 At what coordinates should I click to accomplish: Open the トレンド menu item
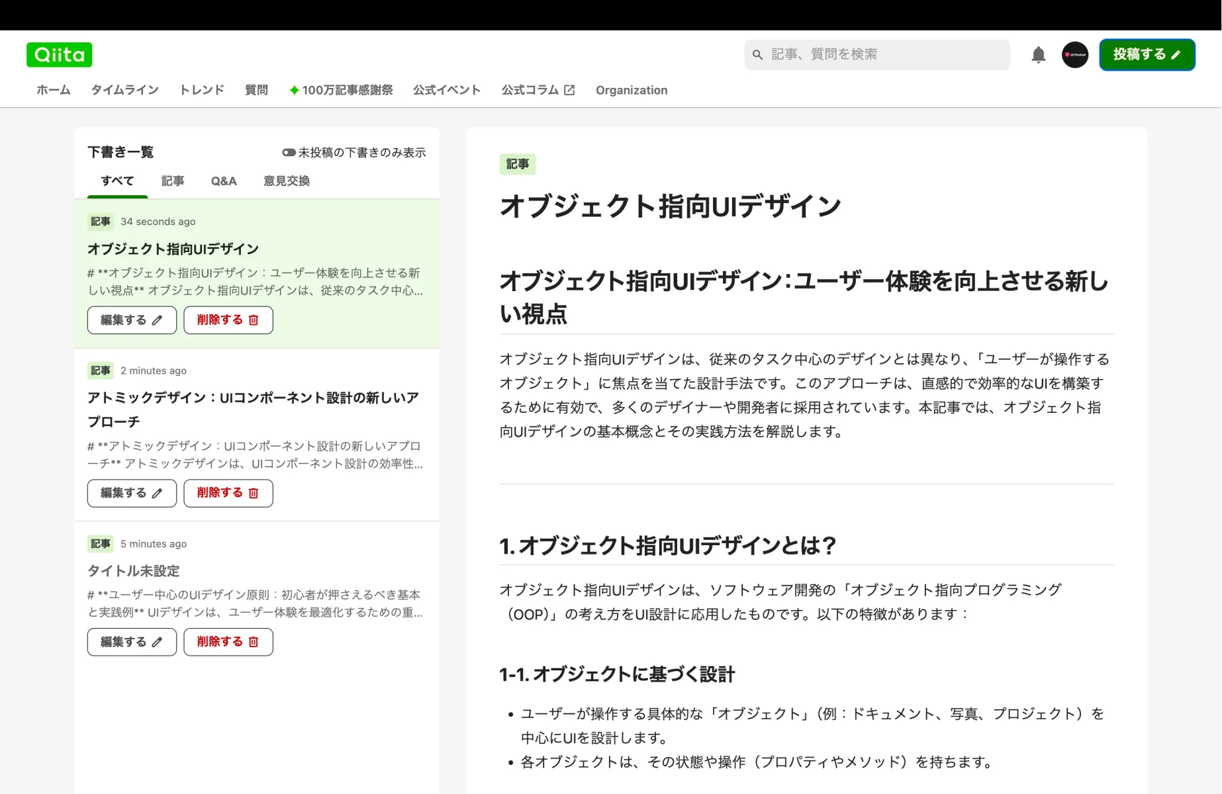(201, 89)
